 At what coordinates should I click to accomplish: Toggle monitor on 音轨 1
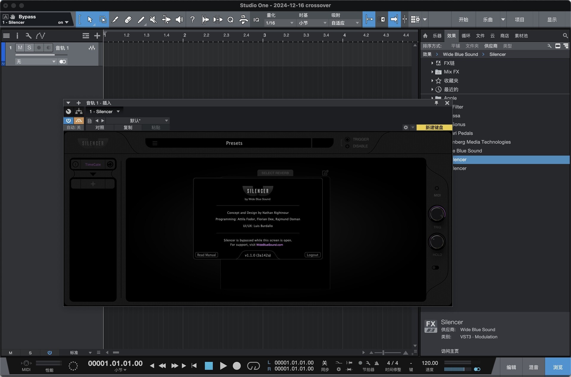pos(48,48)
